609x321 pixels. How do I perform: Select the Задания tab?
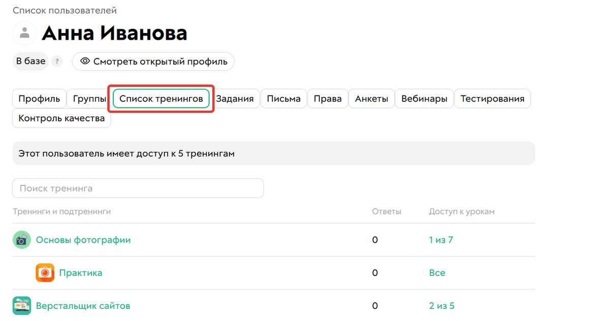[x=236, y=99]
